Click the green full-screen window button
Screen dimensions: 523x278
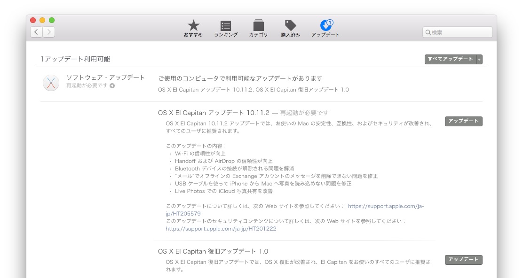click(52, 20)
